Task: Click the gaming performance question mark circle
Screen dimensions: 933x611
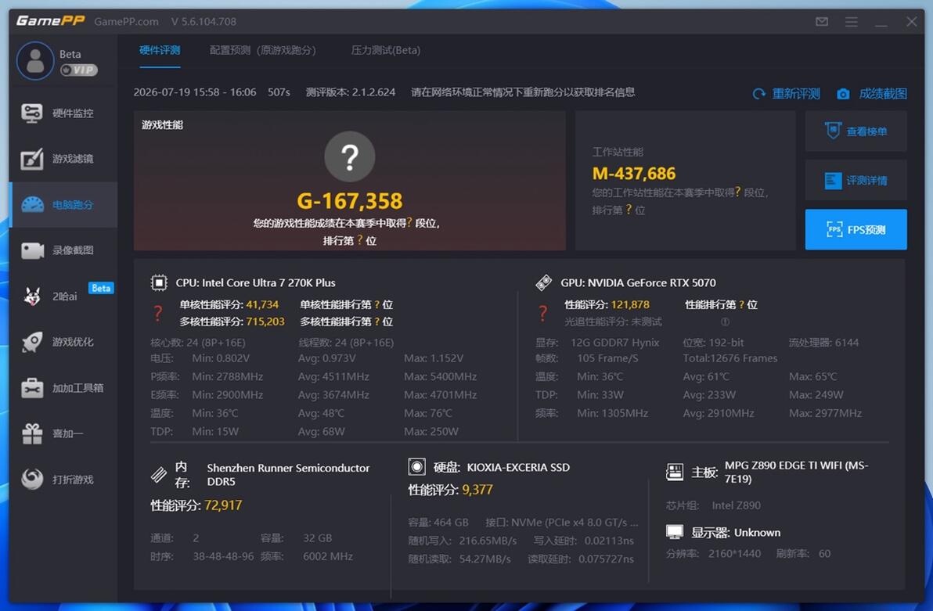Action: (350, 156)
